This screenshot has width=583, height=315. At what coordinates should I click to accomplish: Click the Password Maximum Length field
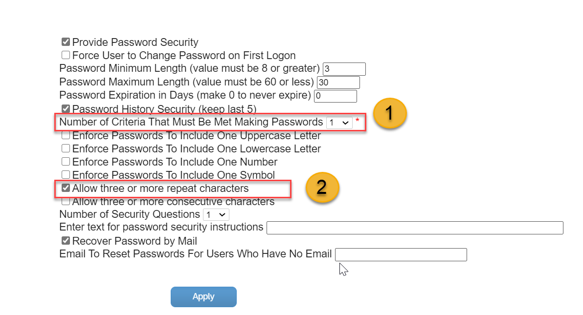[338, 82]
